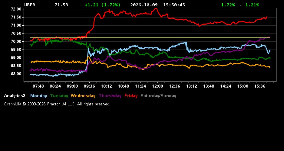
Task: Click the current price 71.53
Action: (61, 5)
